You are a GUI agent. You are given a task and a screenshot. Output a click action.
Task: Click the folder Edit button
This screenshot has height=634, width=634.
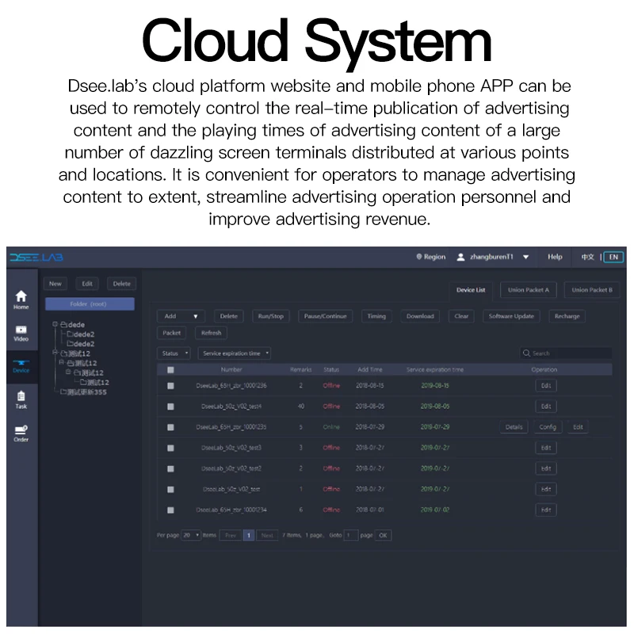click(87, 284)
